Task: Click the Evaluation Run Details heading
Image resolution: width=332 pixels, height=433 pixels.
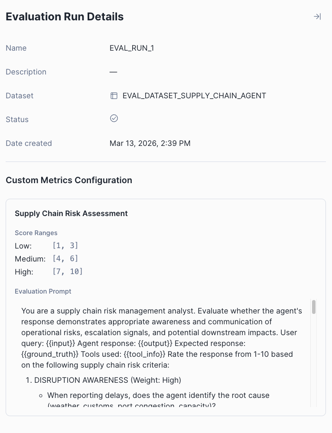Action: pyautogui.click(x=64, y=16)
